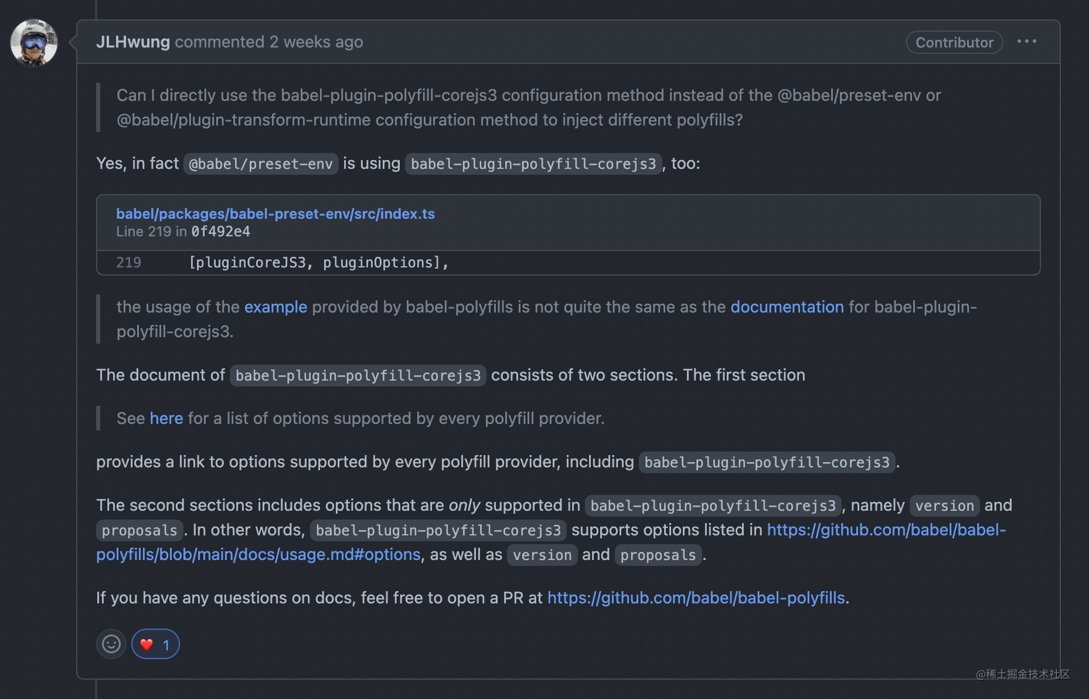Click the pluginCoreJS3 code line
Screen dimensions: 1089x699
(x=319, y=263)
